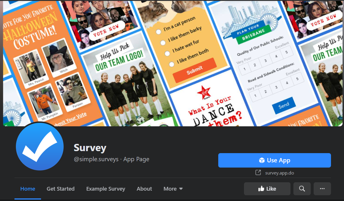The height and width of the screenshot is (201, 344).
Task: Choose the "I hate wet fur" radio option
Action: click(167, 53)
